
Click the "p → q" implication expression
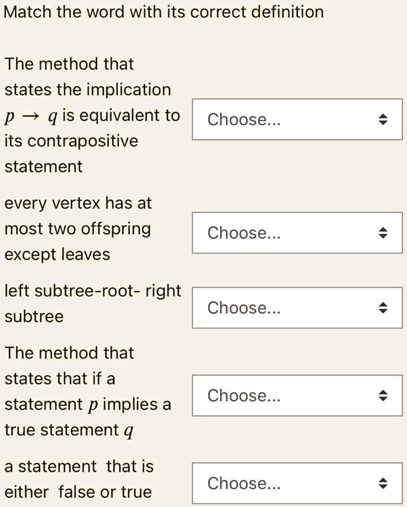(30, 117)
